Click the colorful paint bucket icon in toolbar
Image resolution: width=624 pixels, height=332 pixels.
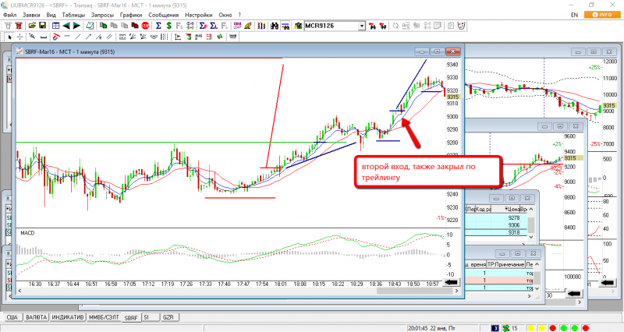pyautogui.click(x=461, y=26)
